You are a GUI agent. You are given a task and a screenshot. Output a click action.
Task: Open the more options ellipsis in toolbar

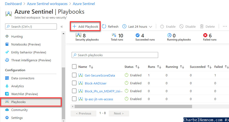click(225, 26)
